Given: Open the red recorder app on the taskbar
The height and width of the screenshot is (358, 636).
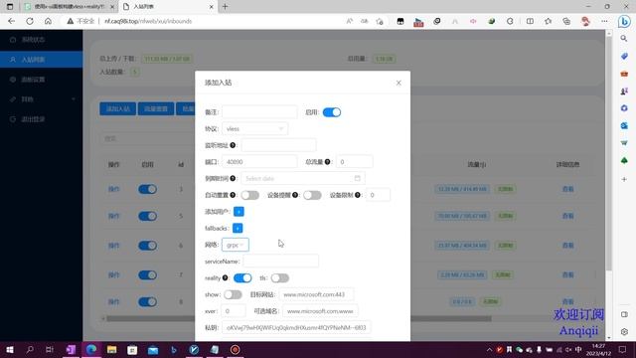Looking at the screenshot, I should [235, 349].
